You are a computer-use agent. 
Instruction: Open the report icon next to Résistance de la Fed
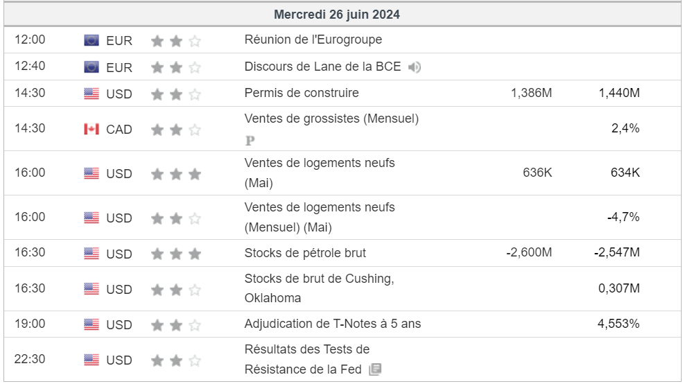375,369
